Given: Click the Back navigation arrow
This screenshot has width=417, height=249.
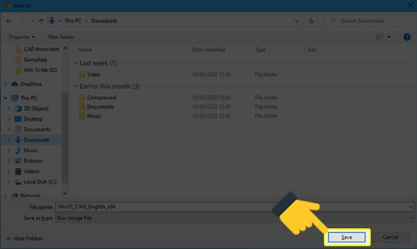Looking at the screenshot, I should [x=9, y=21].
